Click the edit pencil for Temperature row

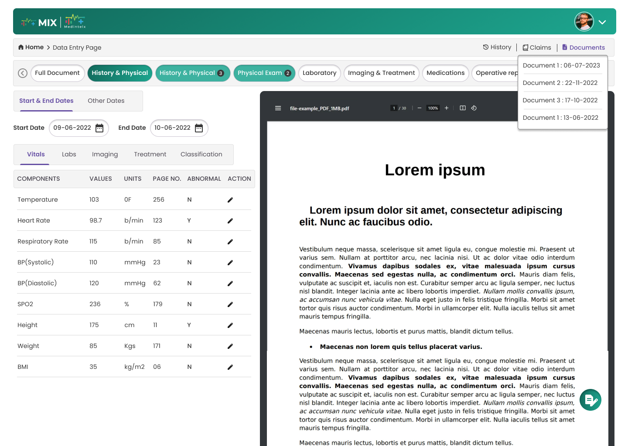coord(230,200)
